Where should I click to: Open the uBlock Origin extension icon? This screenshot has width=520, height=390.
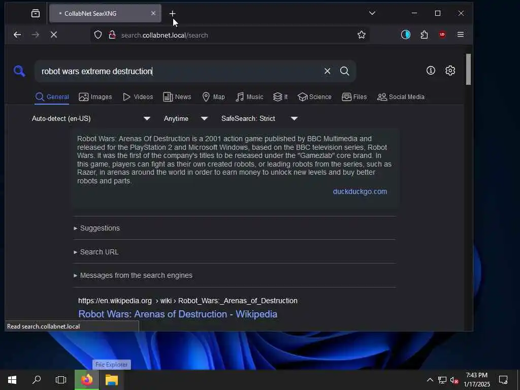pos(442,35)
